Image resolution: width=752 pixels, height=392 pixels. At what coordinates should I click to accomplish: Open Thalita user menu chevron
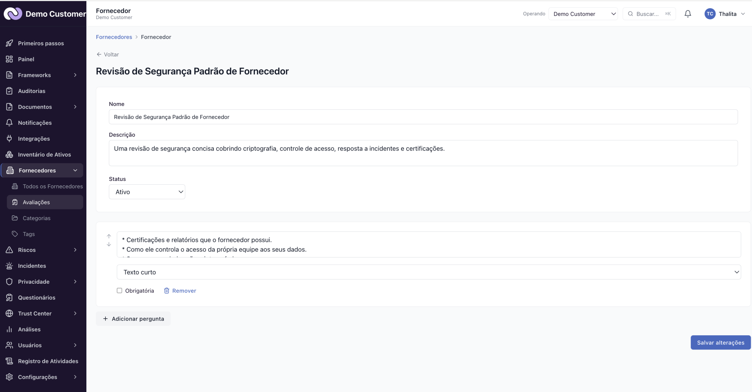pyautogui.click(x=743, y=14)
